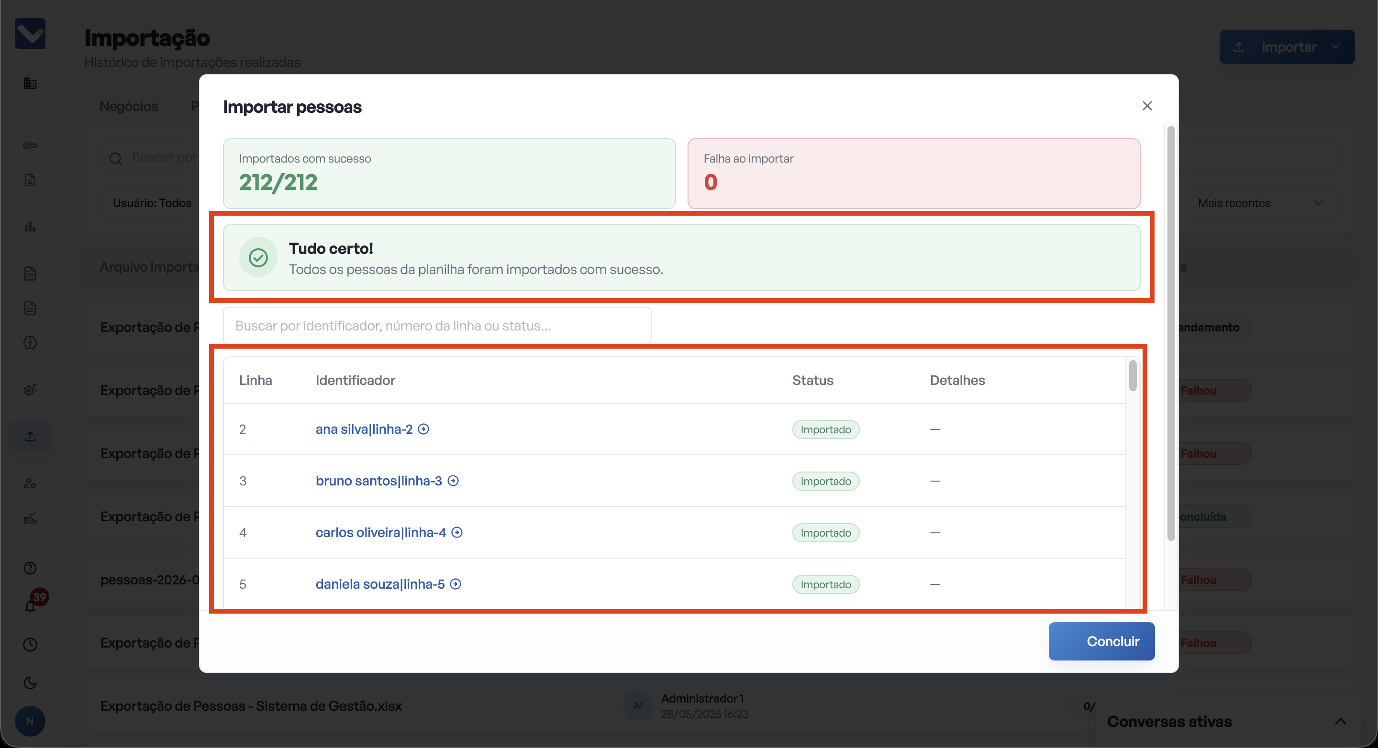Screen dimensions: 1378x748
Task: Click the green check icon in Tudo certo banner
Action: (258, 257)
